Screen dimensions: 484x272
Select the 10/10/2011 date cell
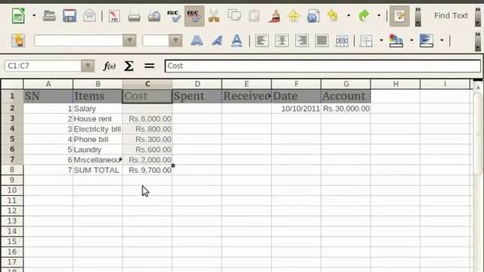[x=296, y=109]
